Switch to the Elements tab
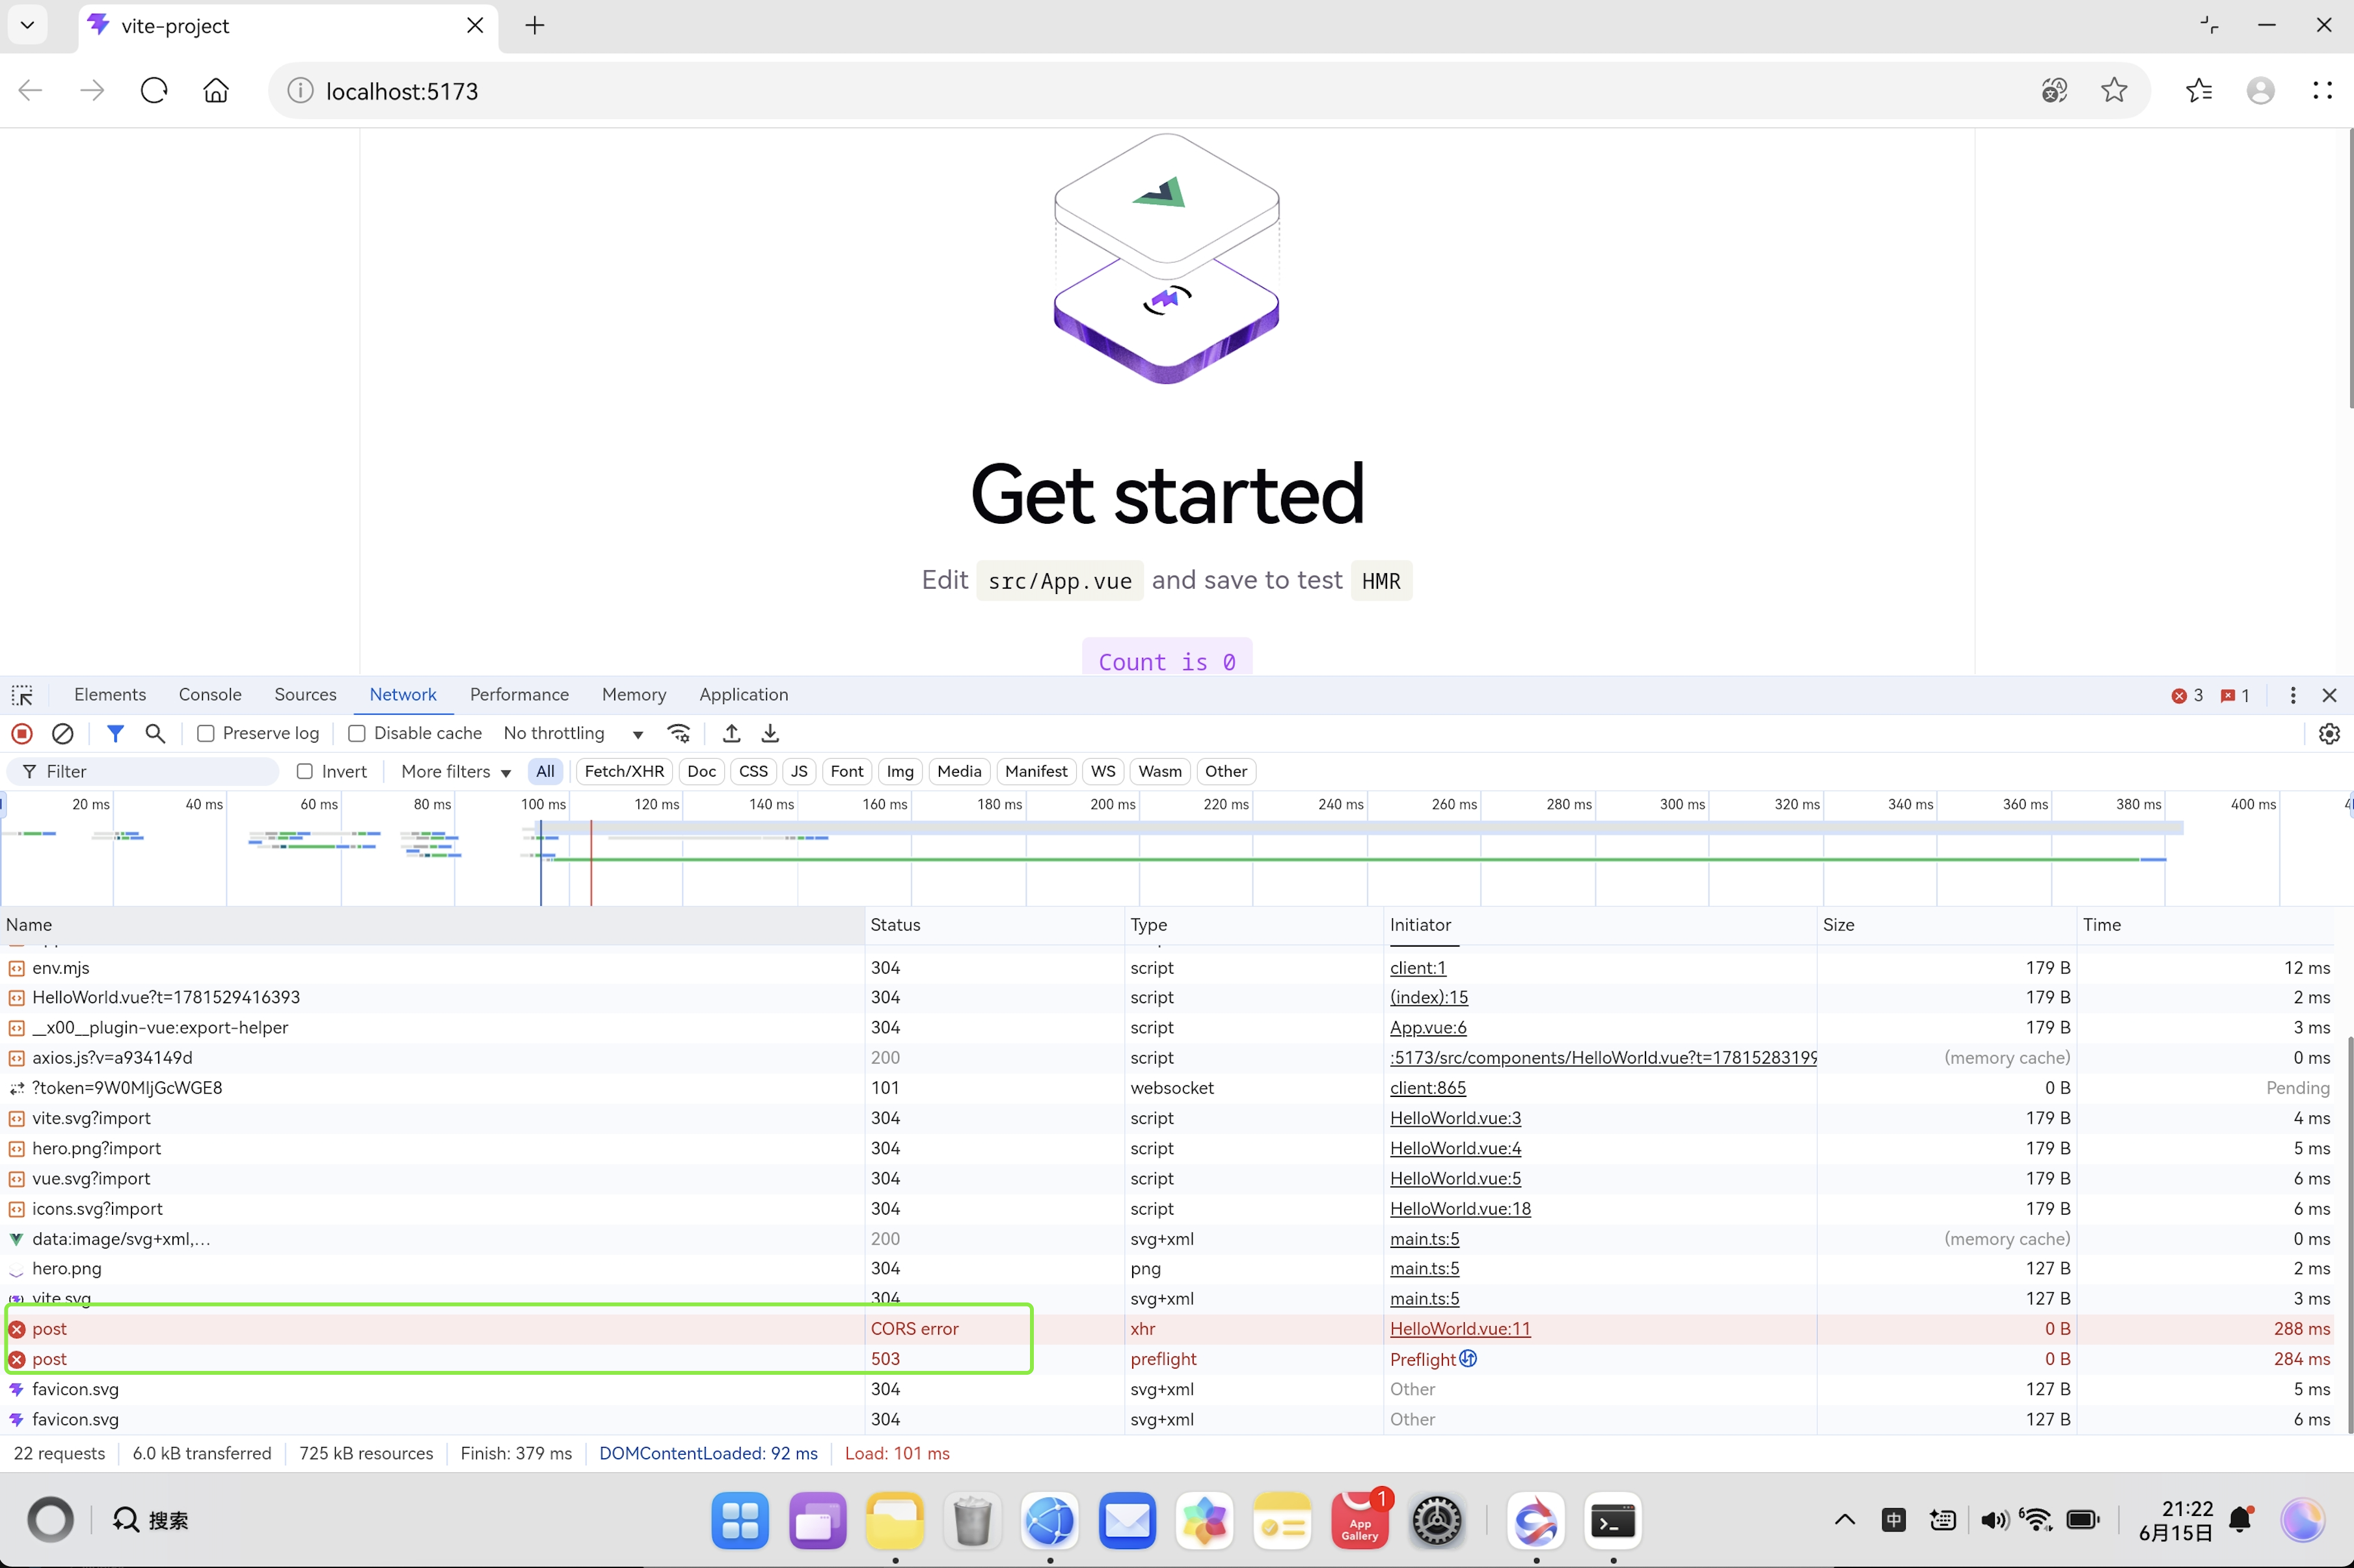The image size is (2354, 1568). coord(110,695)
